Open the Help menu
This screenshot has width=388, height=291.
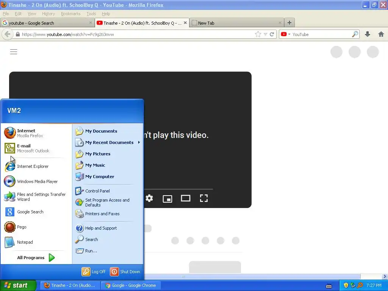pyautogui.click(x=106, y=14)
